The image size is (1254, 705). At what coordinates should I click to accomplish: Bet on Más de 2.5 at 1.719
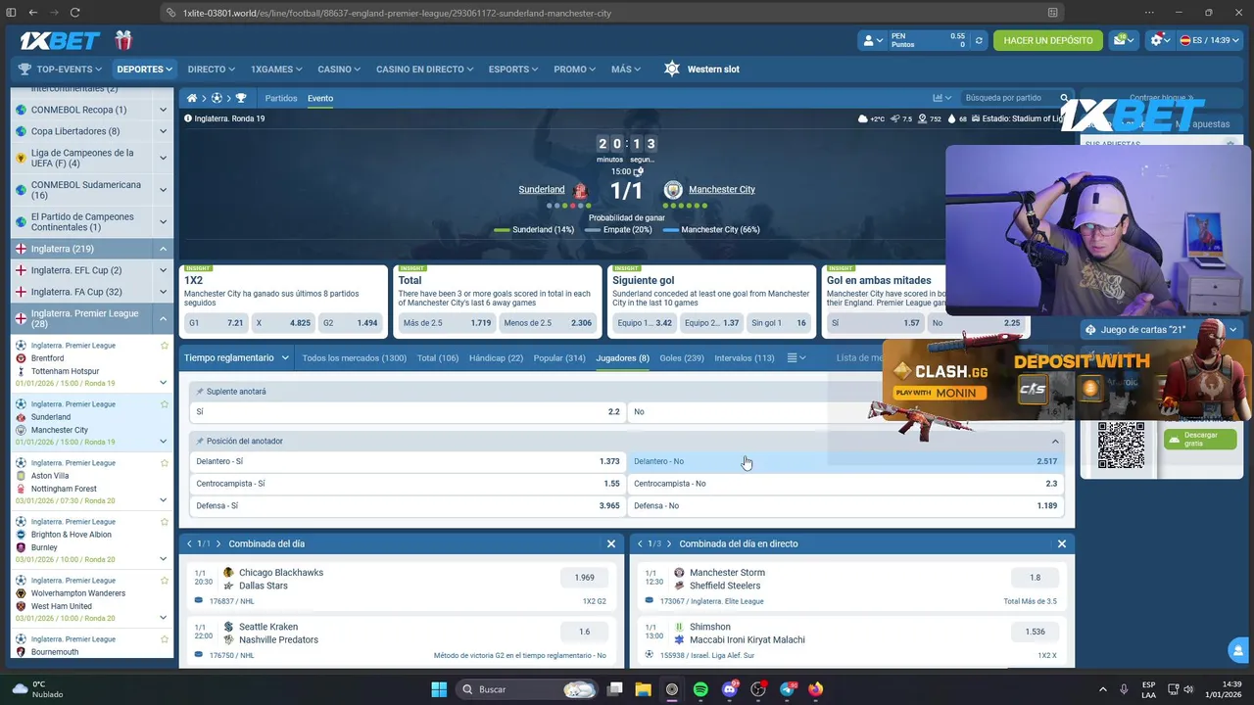(x=447, y=323)
